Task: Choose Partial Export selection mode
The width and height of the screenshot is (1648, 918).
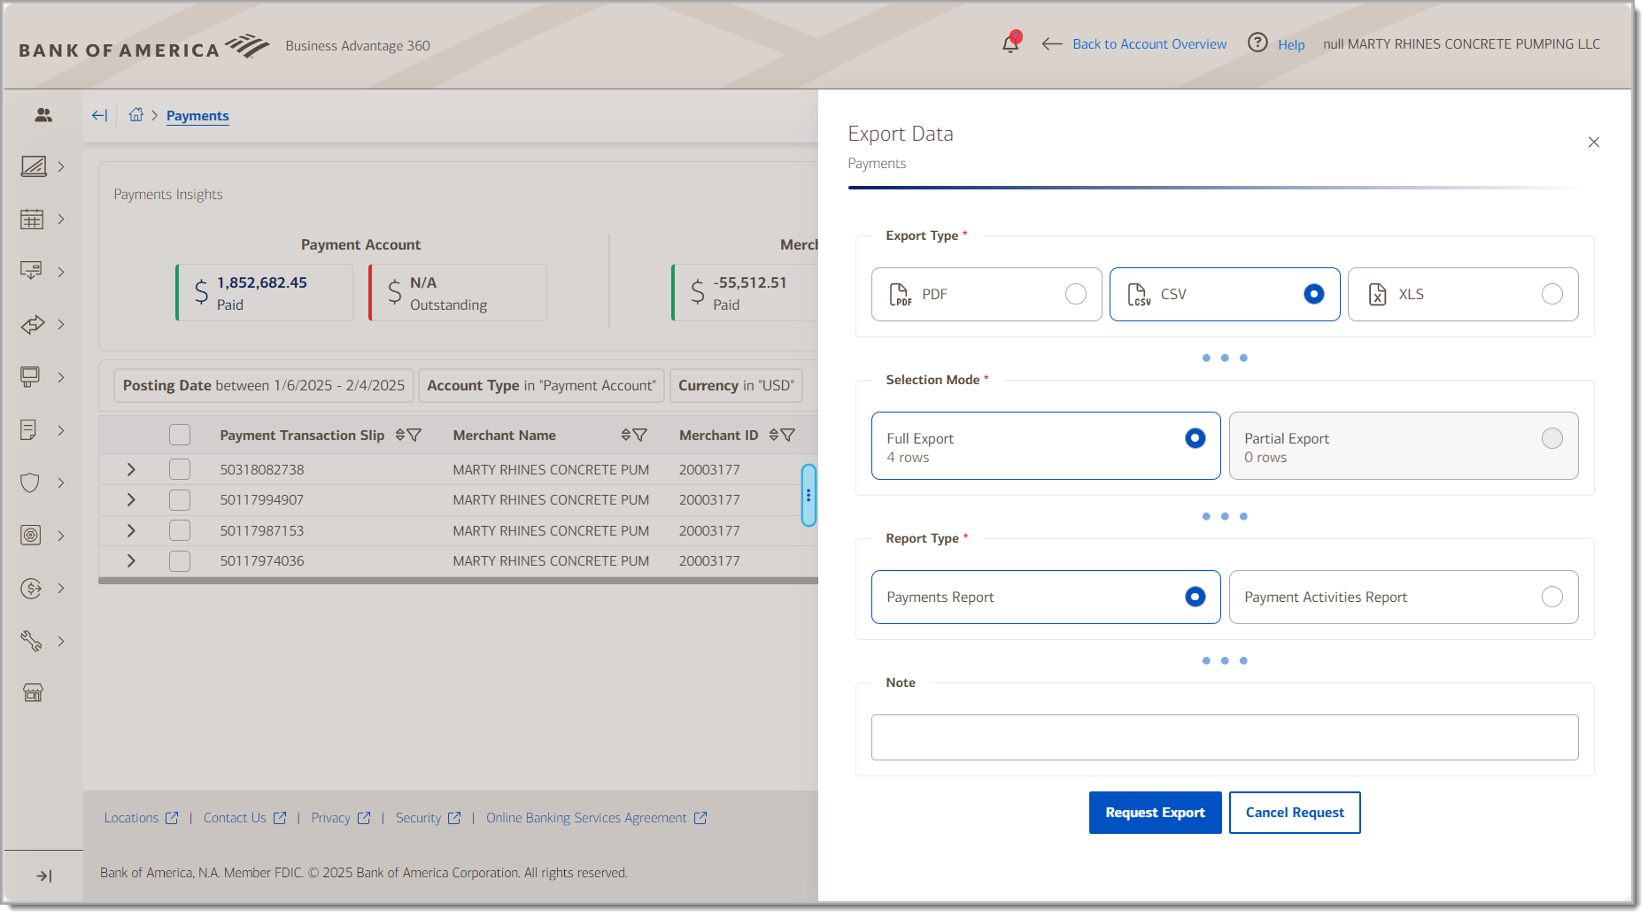Action: [1404, 446]
